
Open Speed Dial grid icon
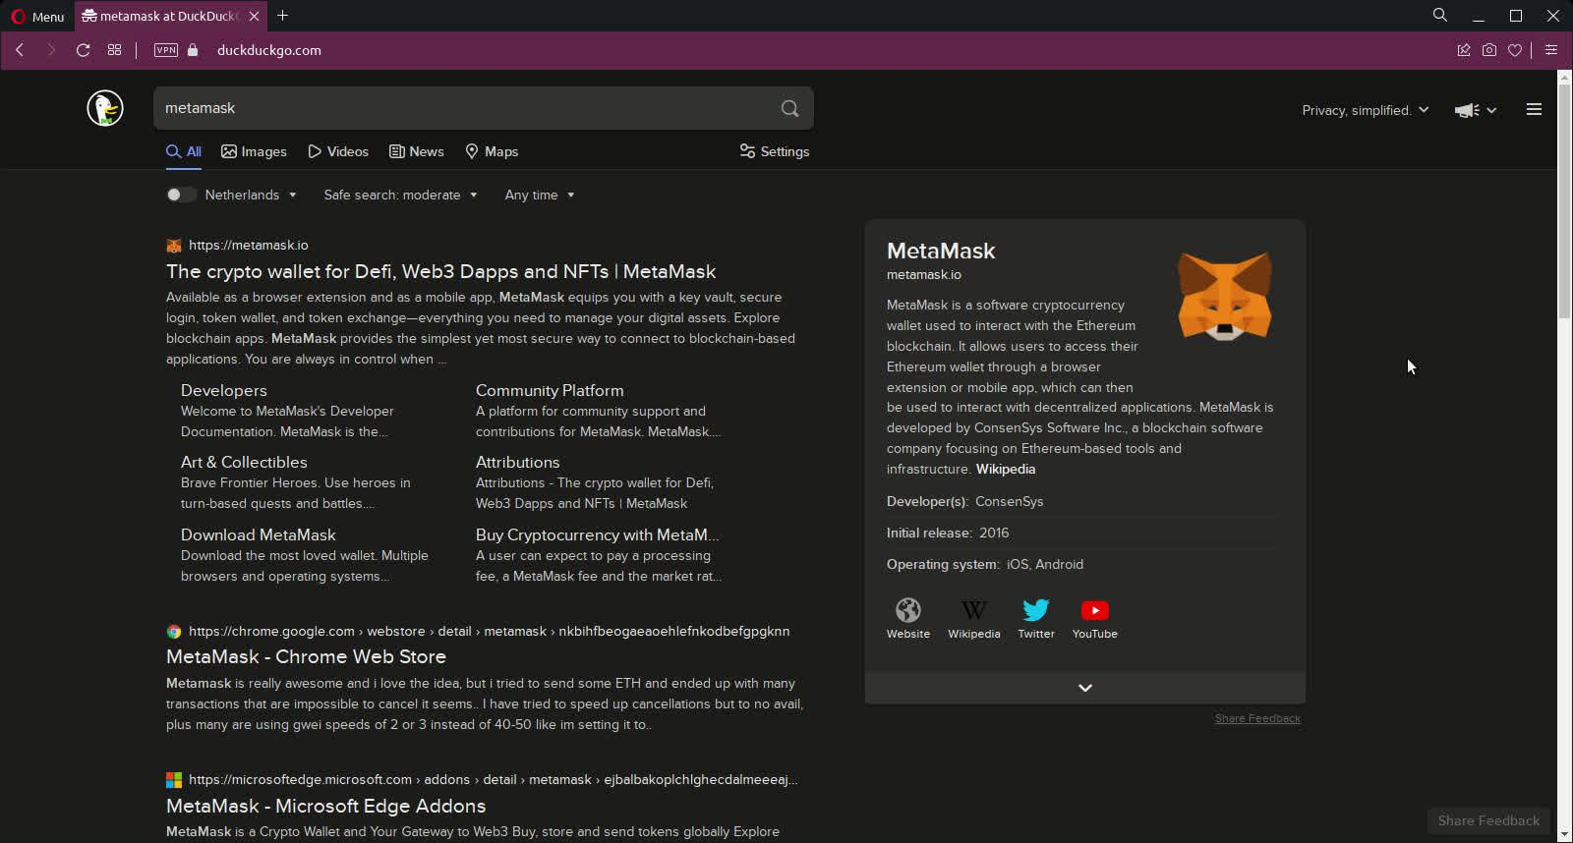click(x=114, y=50)
